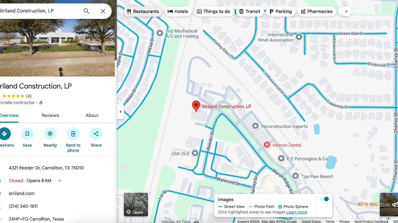Click the wheelchair accessibility icon

41,103
